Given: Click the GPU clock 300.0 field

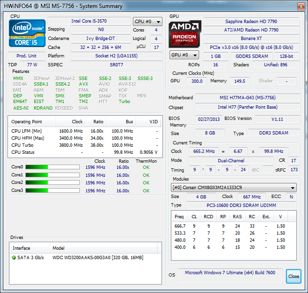Looking at the screenshot, I should (x=197, y=81).
